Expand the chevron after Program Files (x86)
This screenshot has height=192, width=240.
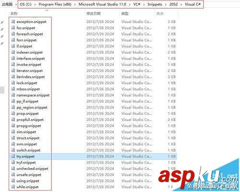75,4
